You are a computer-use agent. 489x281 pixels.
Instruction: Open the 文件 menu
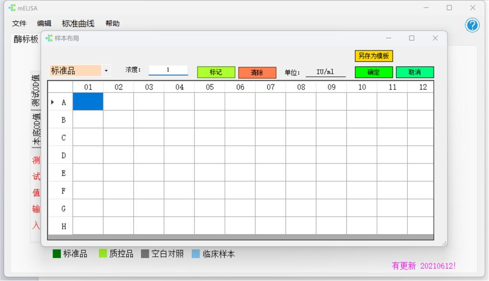19,23
